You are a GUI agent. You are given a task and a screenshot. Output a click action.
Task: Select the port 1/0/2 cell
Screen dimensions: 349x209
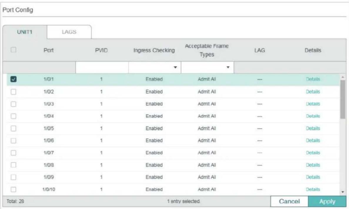[49, 92]
